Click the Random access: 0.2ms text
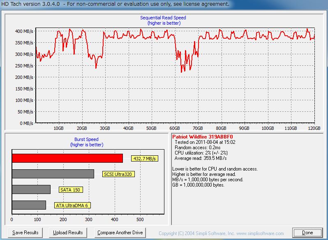 [197, 148]
